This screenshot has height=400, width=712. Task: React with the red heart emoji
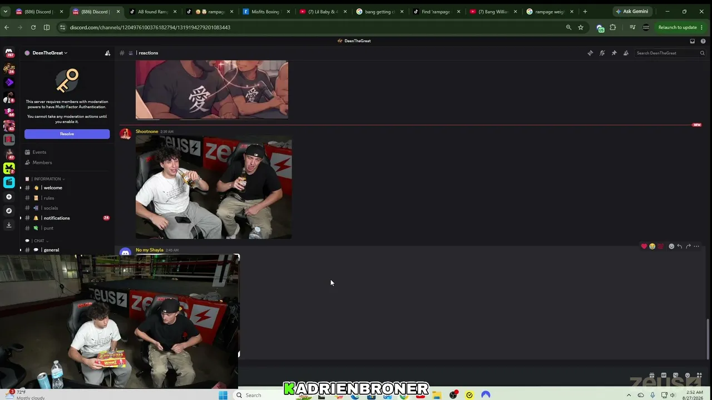644,246
